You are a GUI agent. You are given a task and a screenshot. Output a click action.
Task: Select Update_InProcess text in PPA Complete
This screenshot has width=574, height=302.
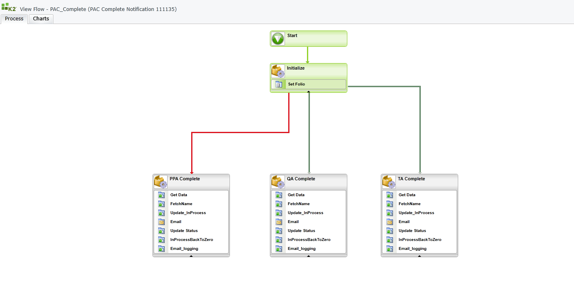pos(188,213)
